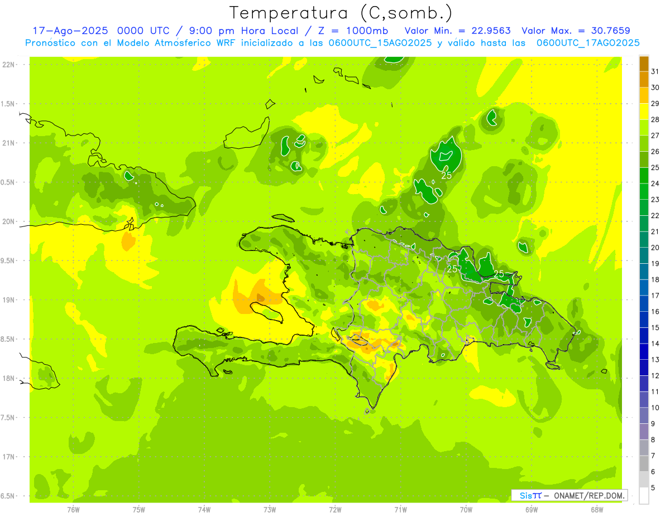Click the "12" color scale label

coord(655,375)
